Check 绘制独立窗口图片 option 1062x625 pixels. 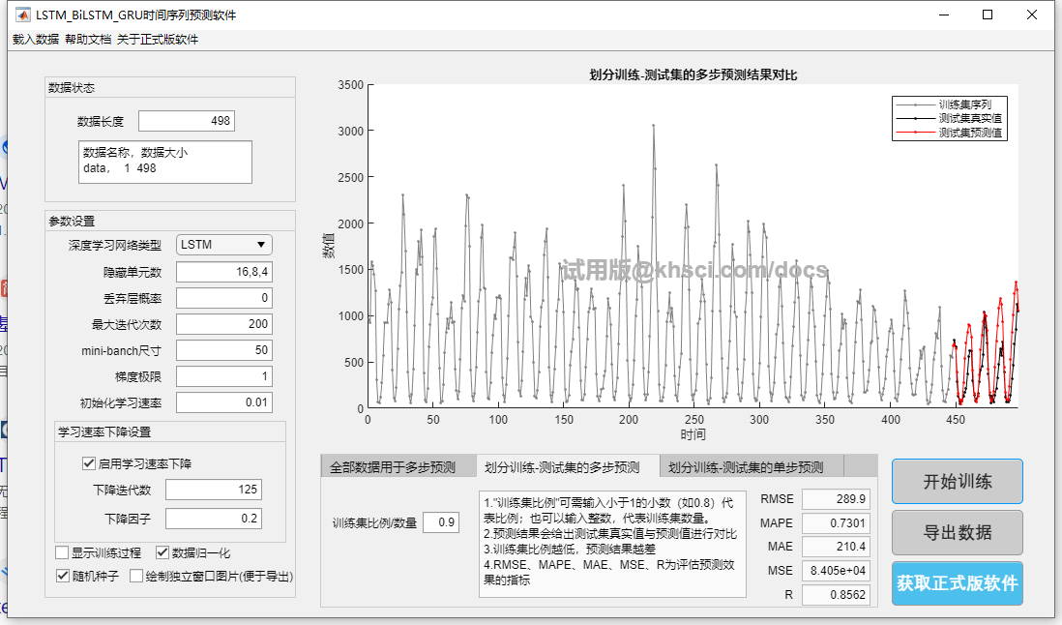tap(136, 577)
